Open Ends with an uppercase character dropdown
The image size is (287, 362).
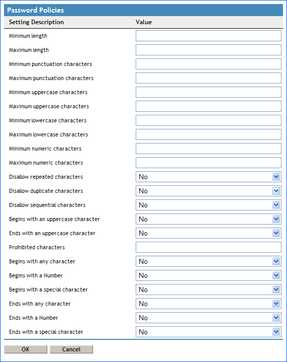pos(209,233)
